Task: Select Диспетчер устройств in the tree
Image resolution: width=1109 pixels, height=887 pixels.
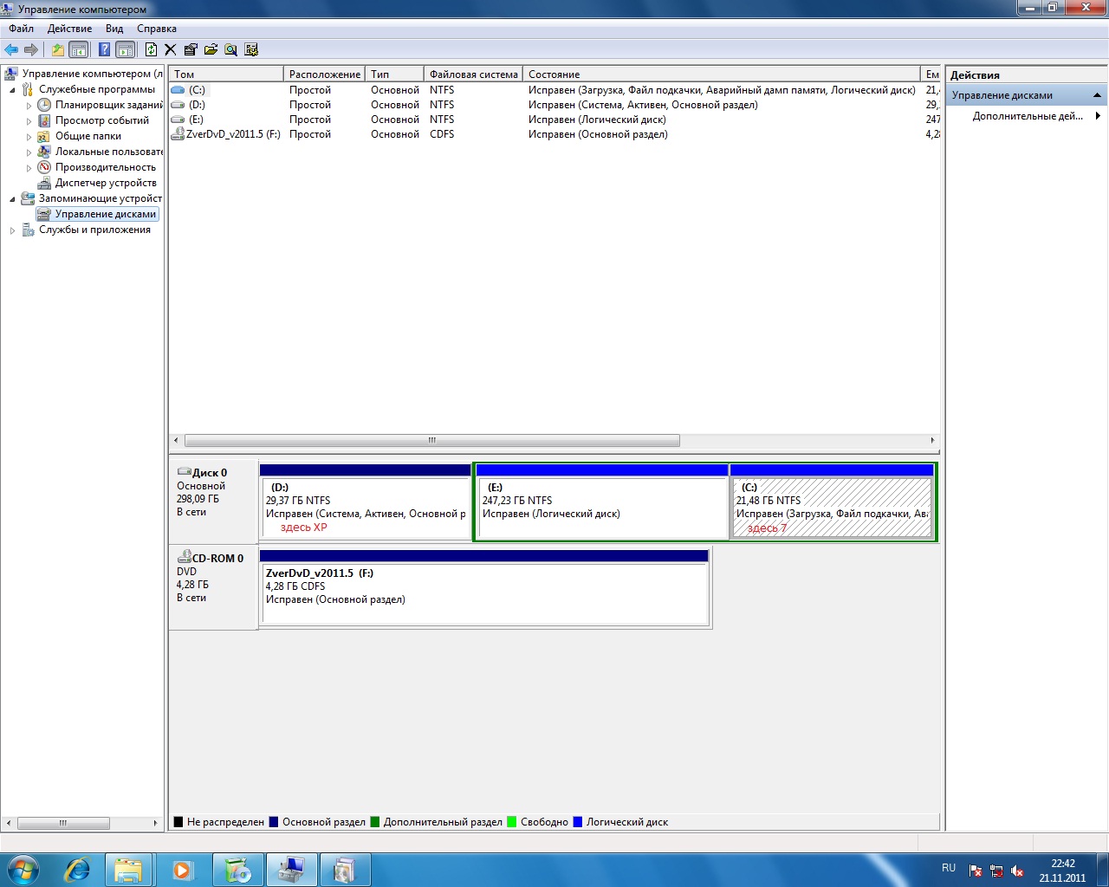Action: click(105, 183)
